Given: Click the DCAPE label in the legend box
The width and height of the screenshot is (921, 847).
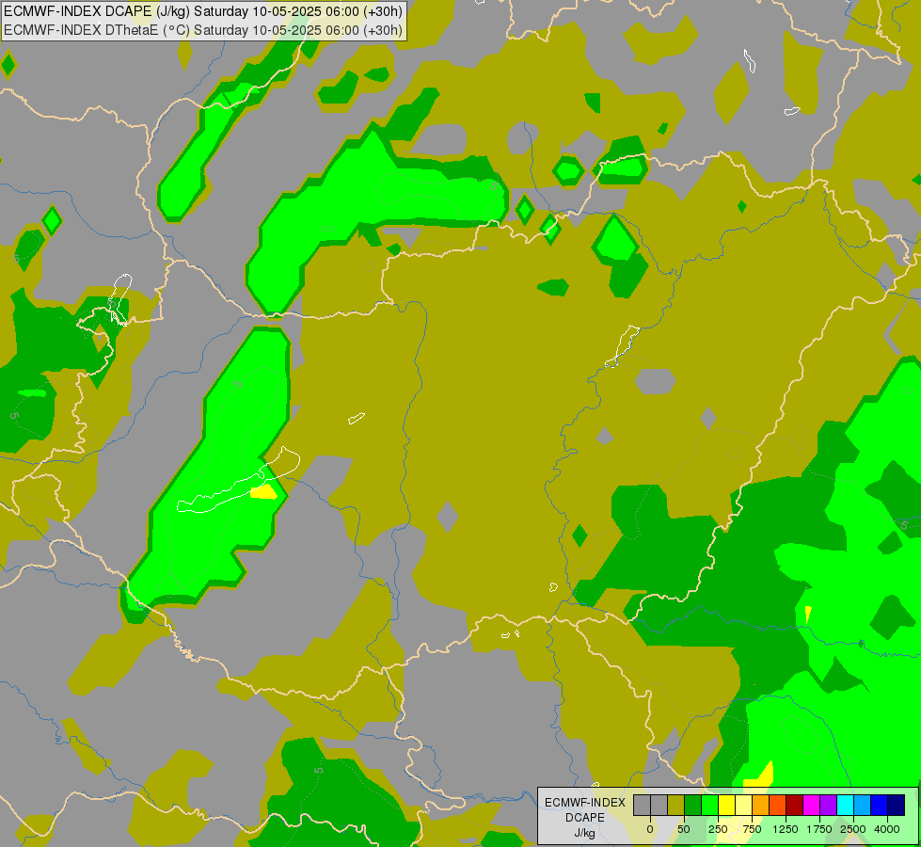Looking at the screenshot, I should [585, 818].
